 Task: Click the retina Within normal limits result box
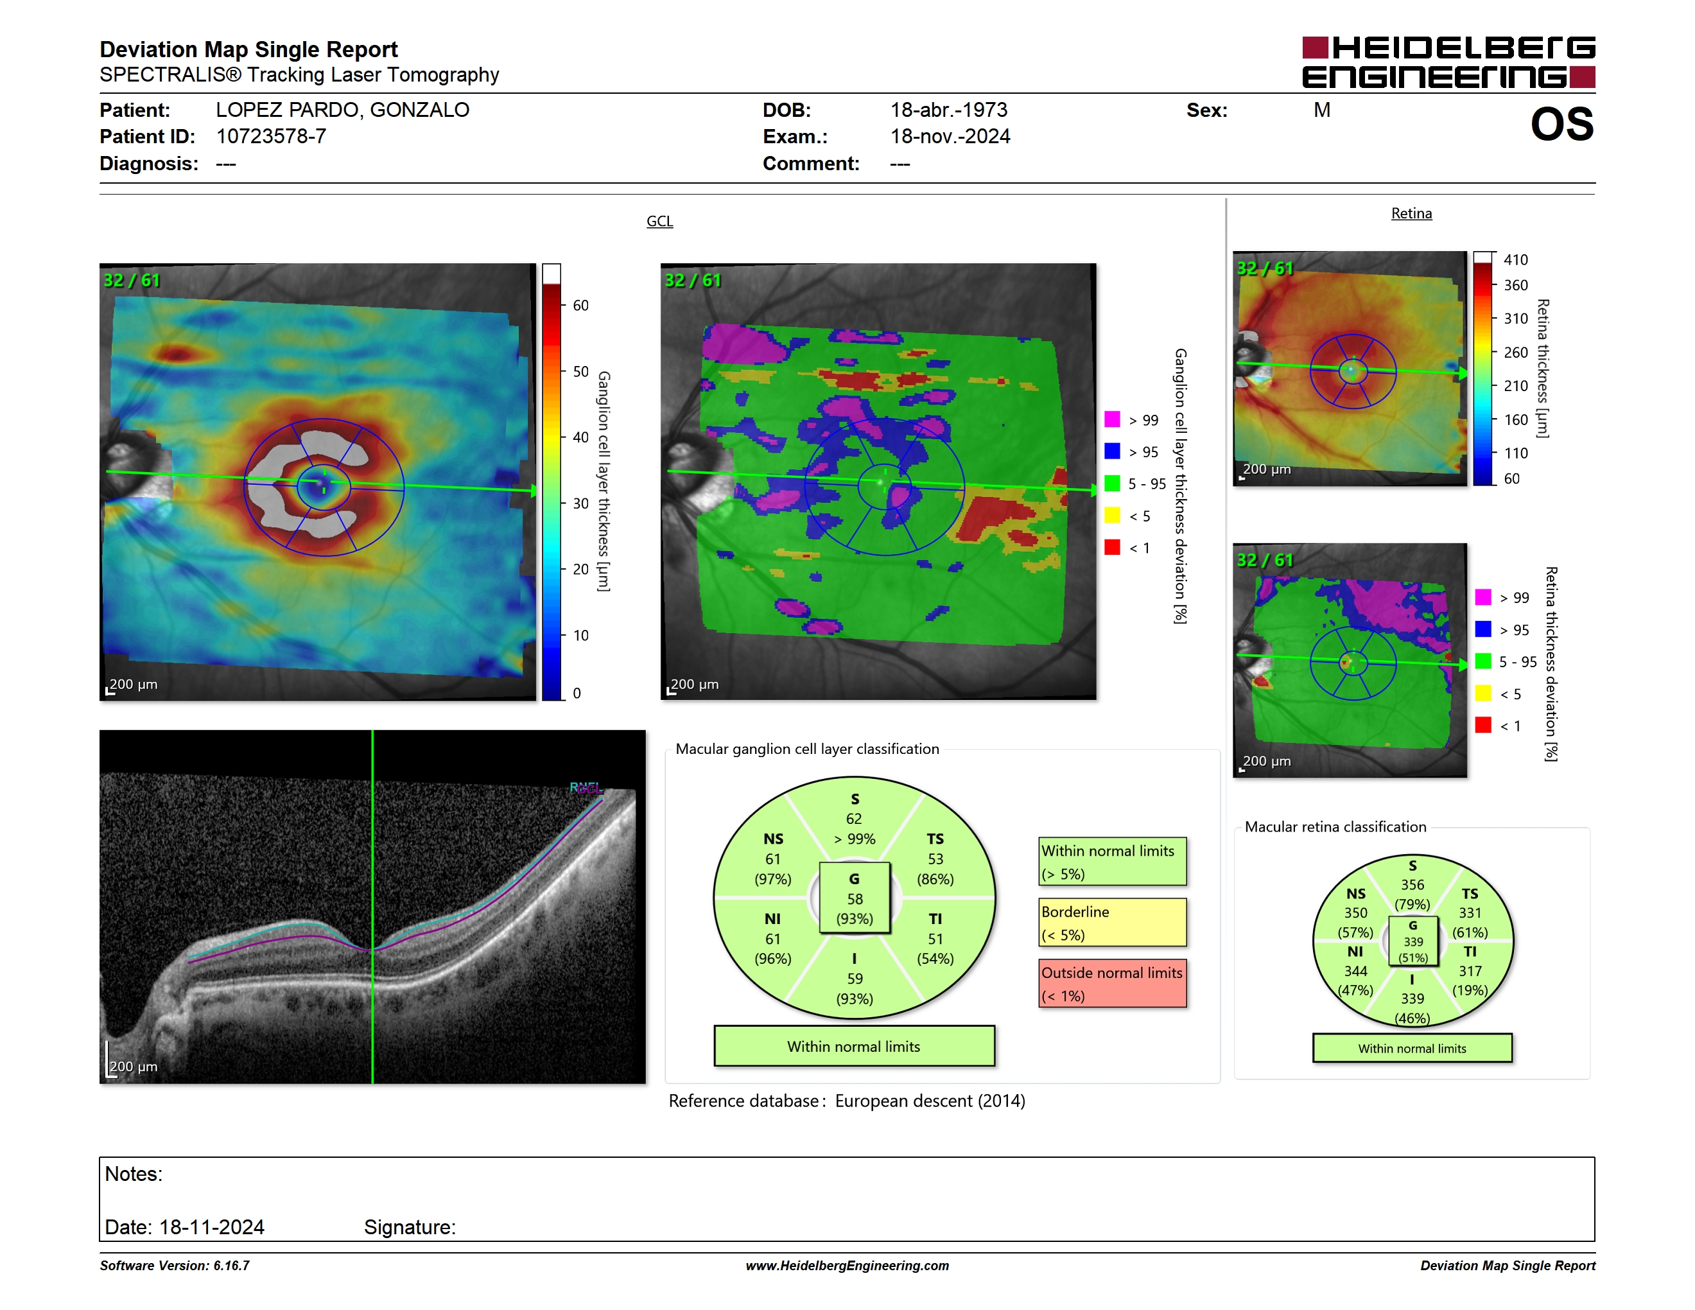tap(1412, 1049)
